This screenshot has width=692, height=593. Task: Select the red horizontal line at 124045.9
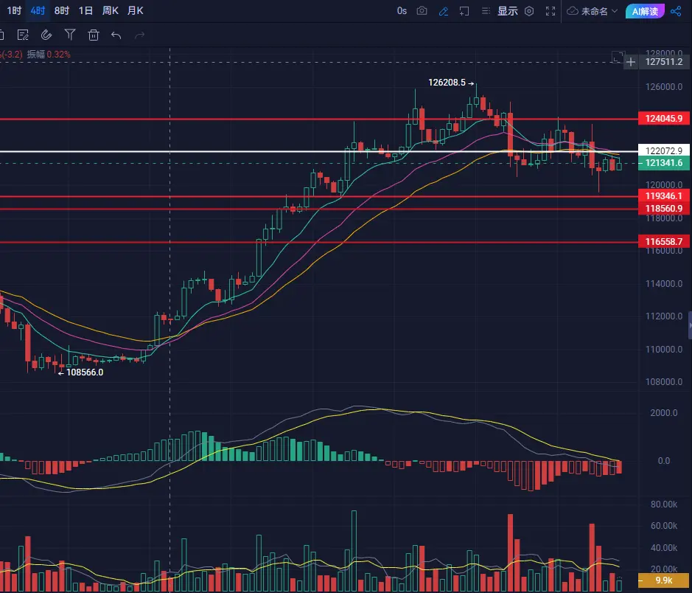click(318, 119)
